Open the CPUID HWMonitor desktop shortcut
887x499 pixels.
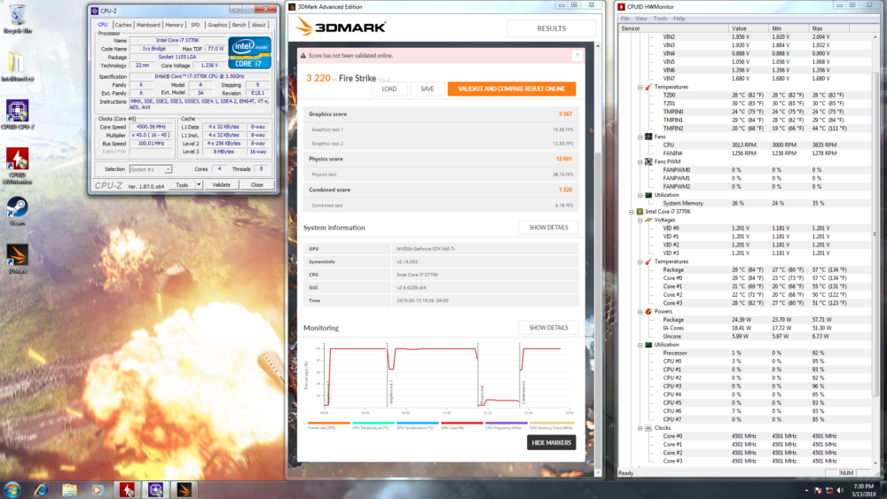tap(18, 166)
